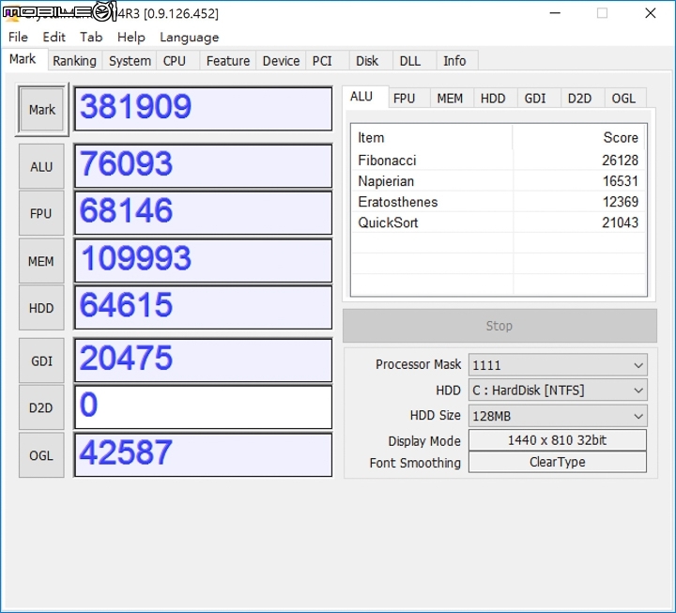Run the FPU benchmark button
Screen dimensions: 676x613
tap(41, 213)
